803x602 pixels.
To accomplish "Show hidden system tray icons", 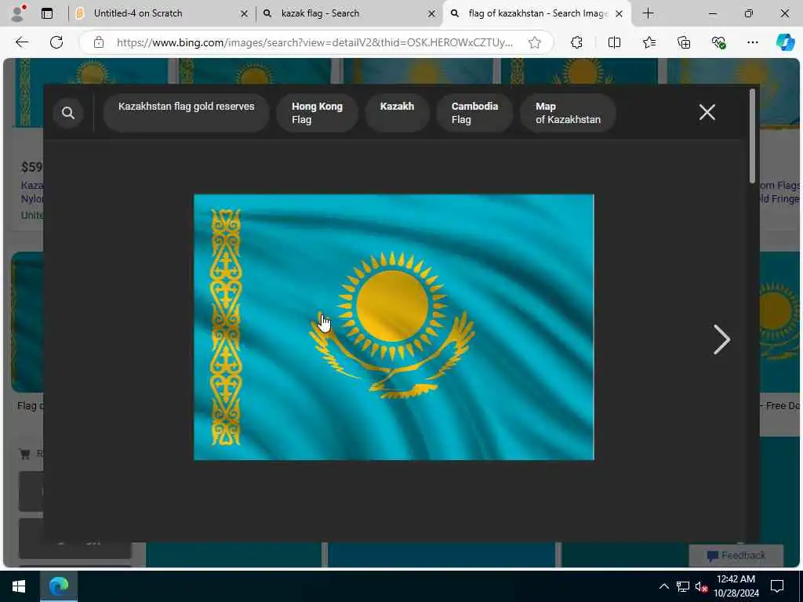I will point(663,586).
